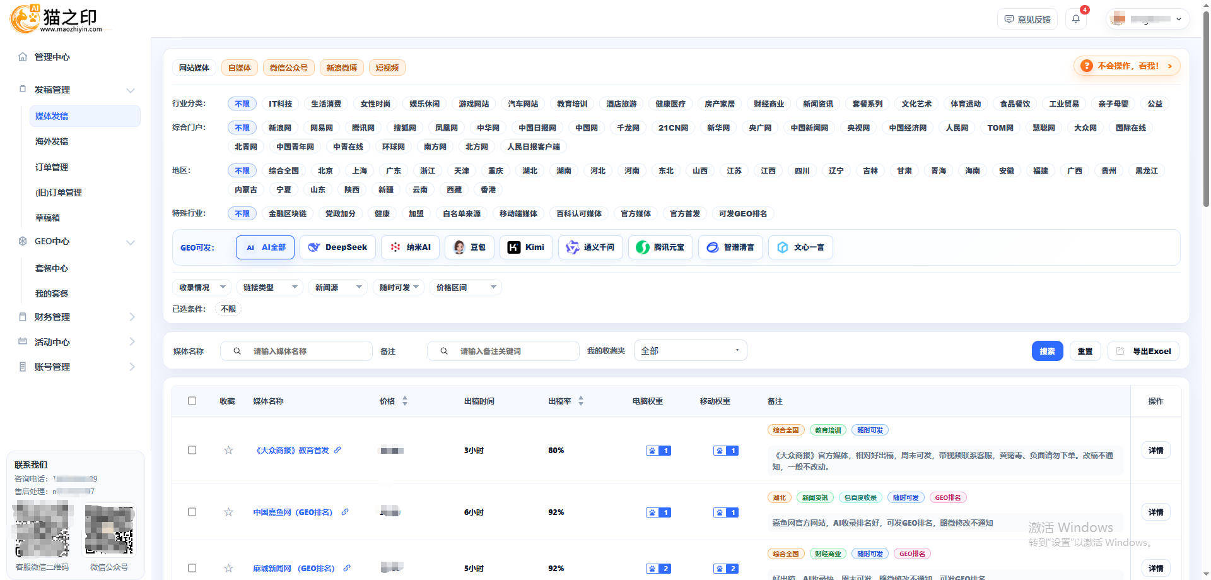Click link icon beside 中国嘉鱼网
Viewport: 1211px width, 580px height.
click(x=345, y=512)
